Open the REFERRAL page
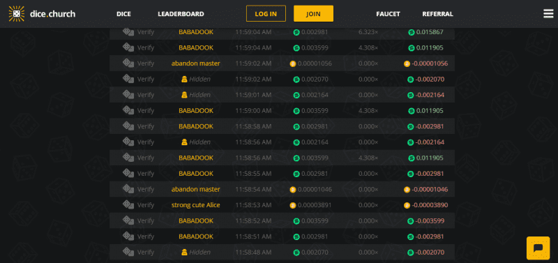This screenshot has height=263, width=558. pyautogui.click(x=437, y=14)
